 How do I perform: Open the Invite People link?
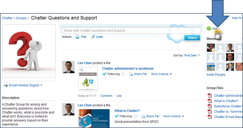(216, 75)
